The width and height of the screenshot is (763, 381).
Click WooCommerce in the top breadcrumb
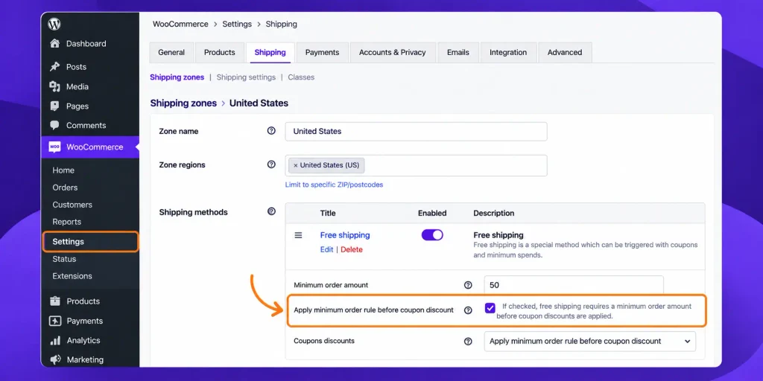(180, 24)
